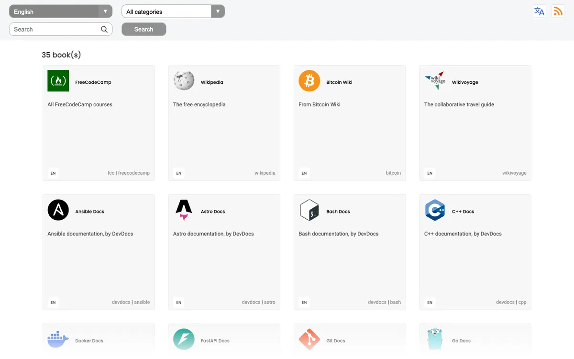Open the Ansible Docs title
The height and width of the screenshot is (359, 574).
point(89,212)
